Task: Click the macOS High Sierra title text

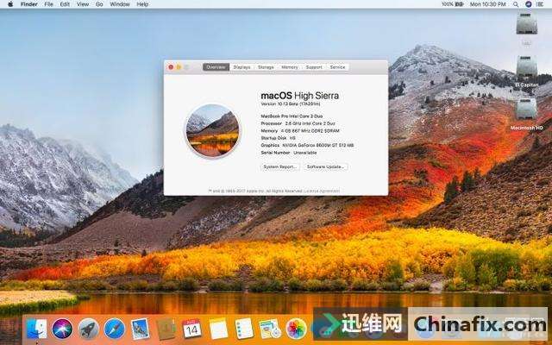Action: (x=299, y=96)
